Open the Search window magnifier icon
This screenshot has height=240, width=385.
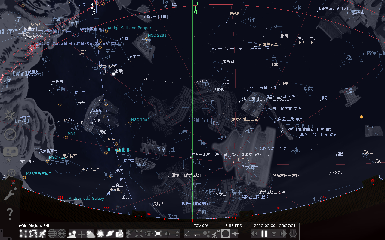click(x=11, y=173)
